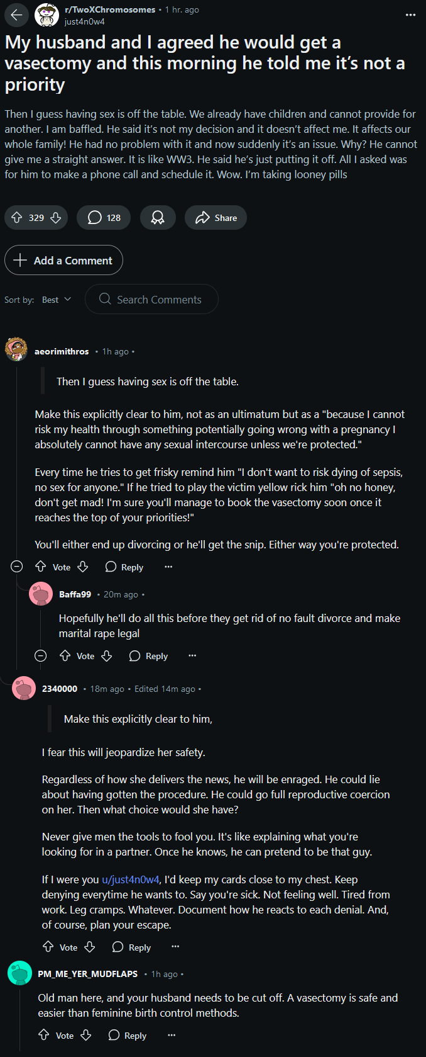This screenshot has height=1057, width=426.
Task: Click the back arrow icon
Action: pyautogui.click(x=17, y=15)
